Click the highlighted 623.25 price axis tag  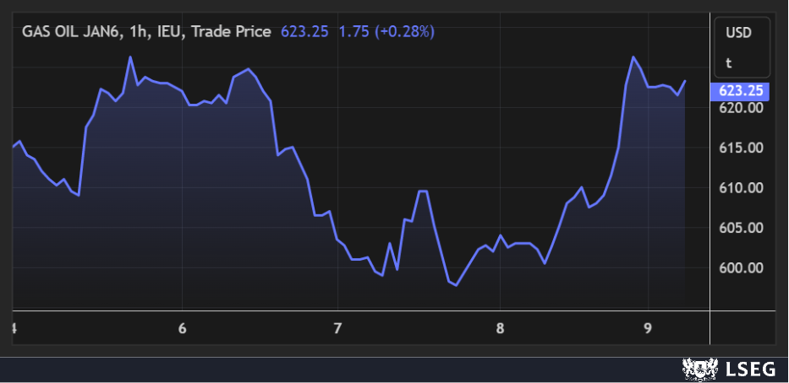pyautogui.click(x=742, y=91)
